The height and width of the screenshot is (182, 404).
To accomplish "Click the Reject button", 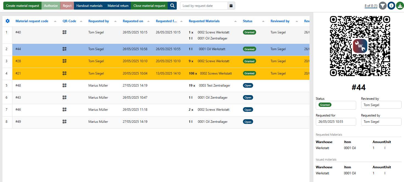I will (67, 6).
